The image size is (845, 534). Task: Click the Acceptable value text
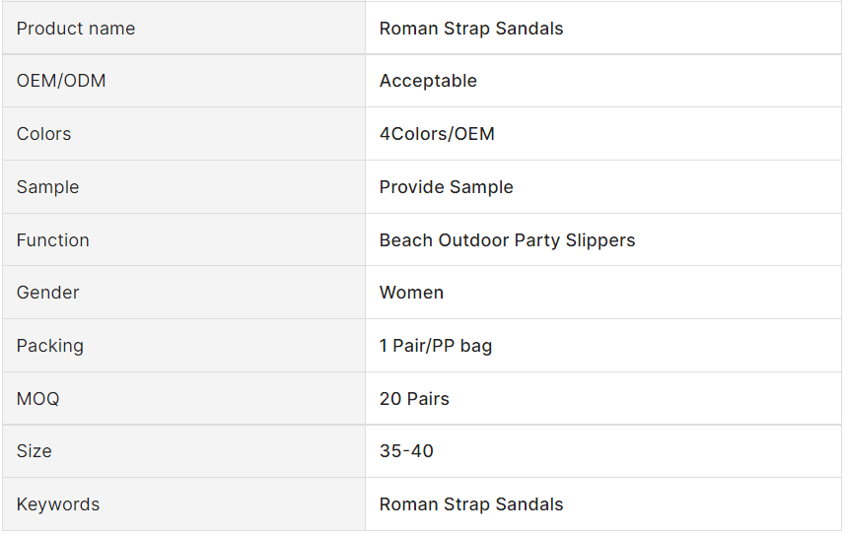tap(428, 81)
